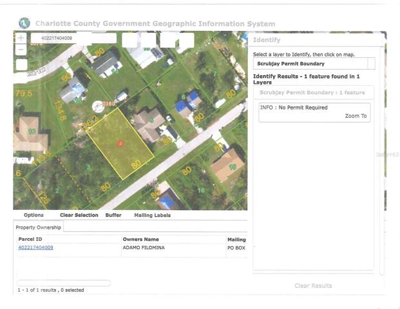
Task: Click Clear Selection
Action: pos(79,215)
